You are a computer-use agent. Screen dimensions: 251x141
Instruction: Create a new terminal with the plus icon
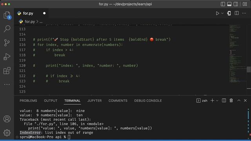212,100
